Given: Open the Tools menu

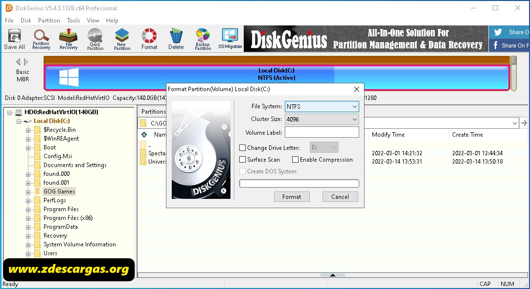Looking at the screenshot, I should [x=73, y=20].
